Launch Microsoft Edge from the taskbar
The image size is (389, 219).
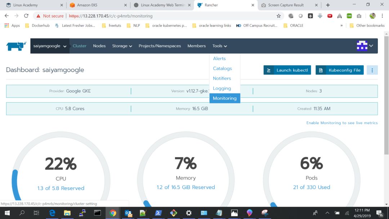[x=52, y=213]
